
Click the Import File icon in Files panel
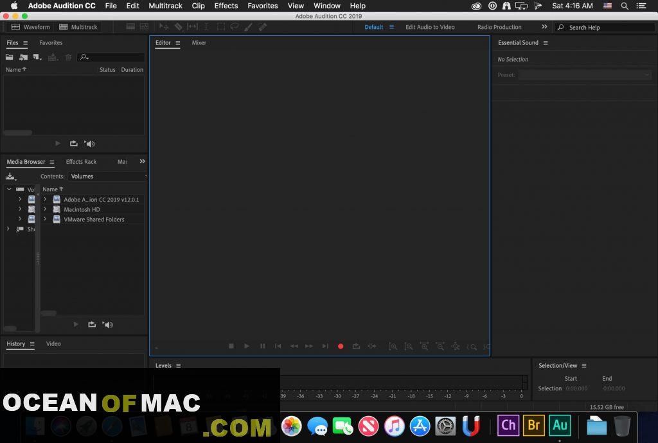(23, 57)
